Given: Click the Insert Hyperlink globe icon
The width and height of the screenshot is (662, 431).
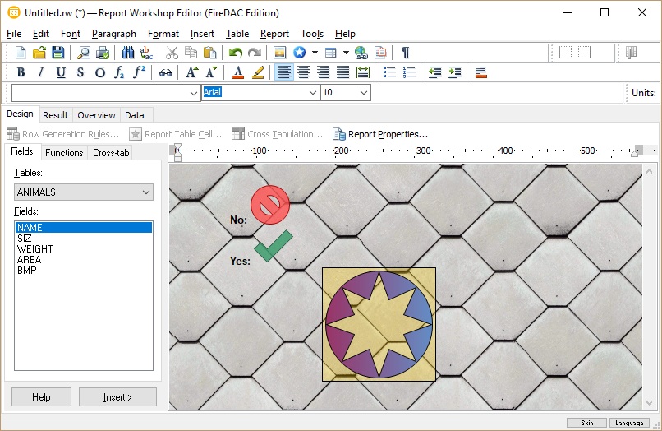Looking at the screenshot, I should [361, 53].
